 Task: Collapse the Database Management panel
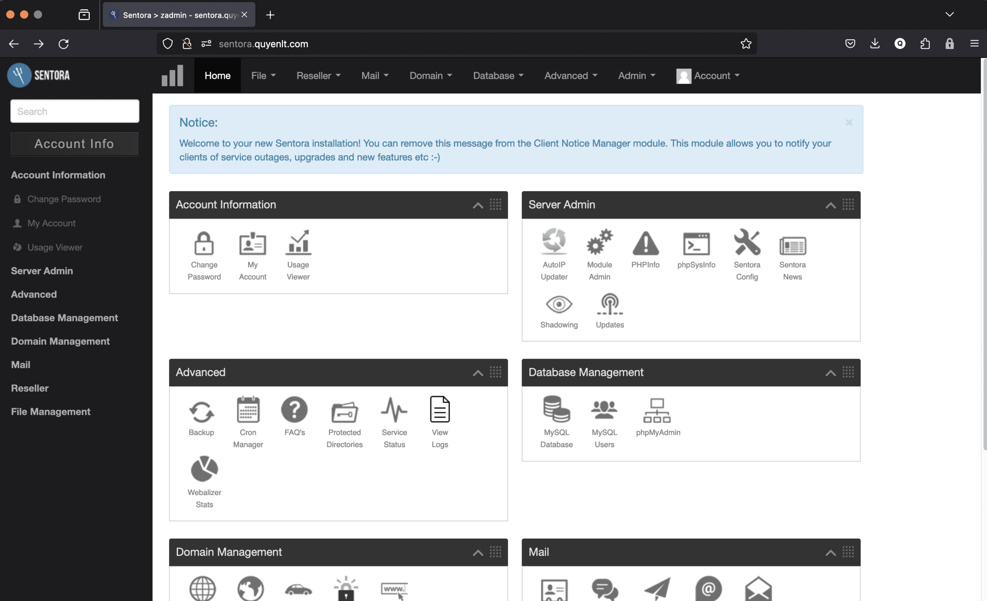tap(830, 373)
